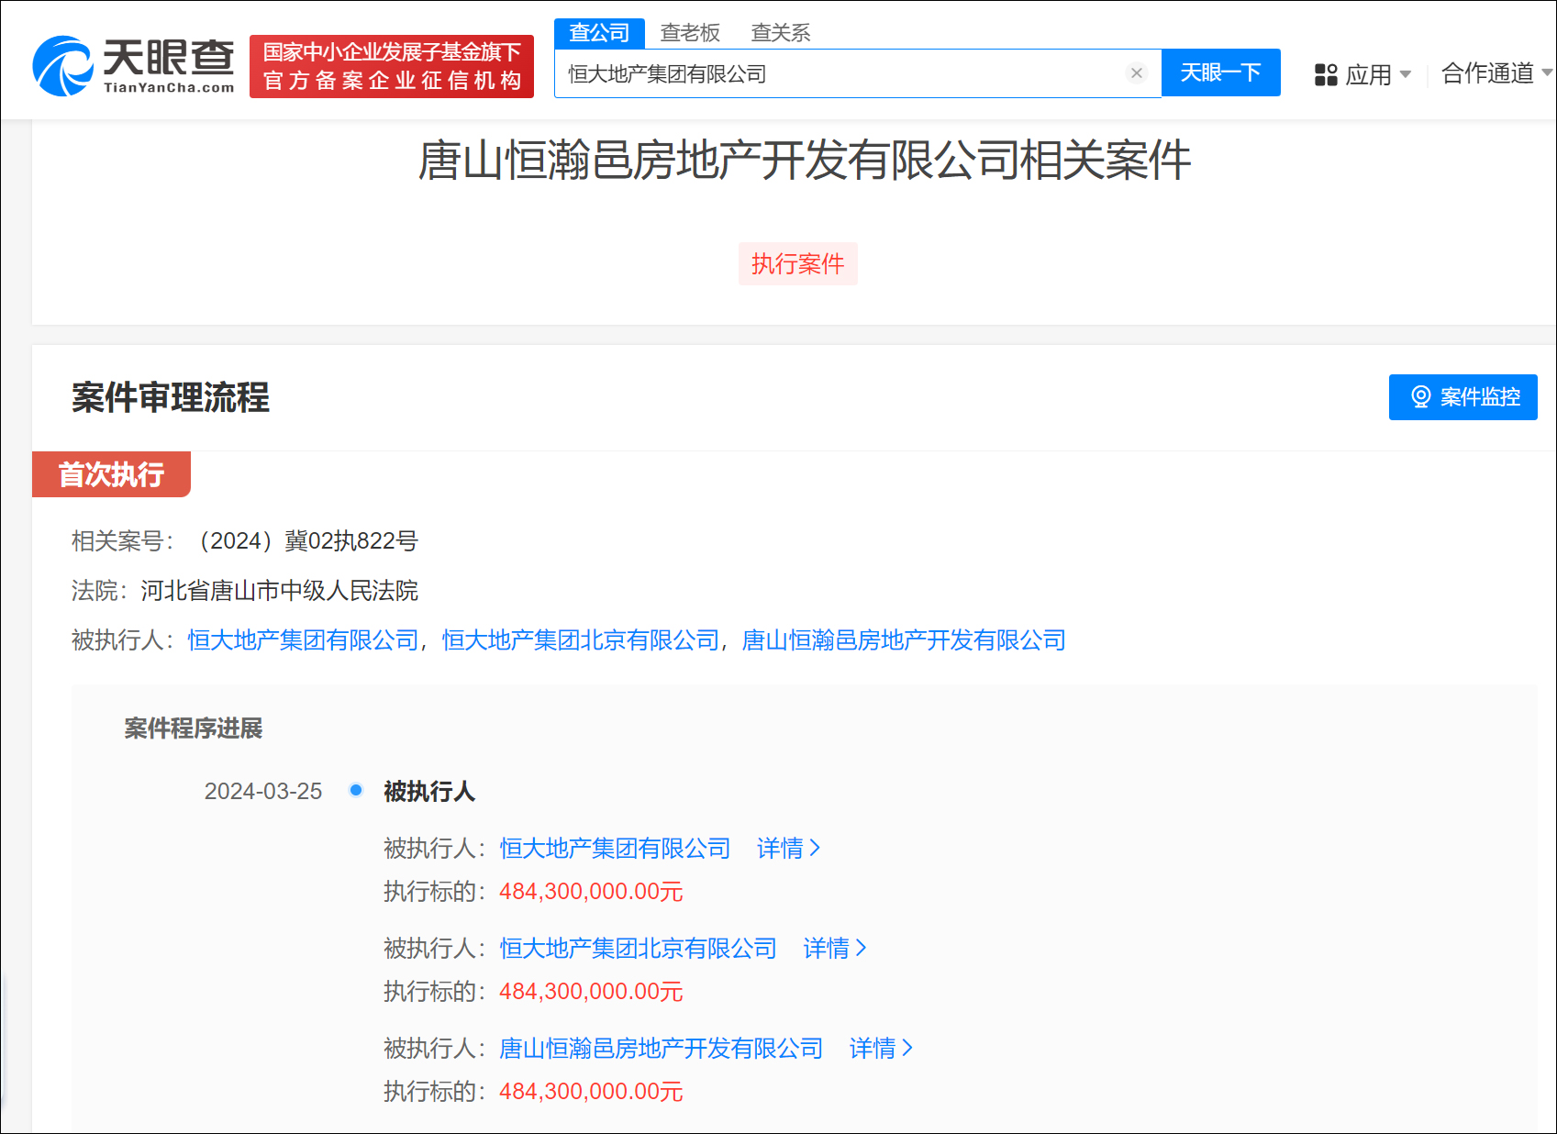1557x1134 pixels.
Task: Open 详情 for 恒大地产集团有限公司
Action: coord(788,849)
